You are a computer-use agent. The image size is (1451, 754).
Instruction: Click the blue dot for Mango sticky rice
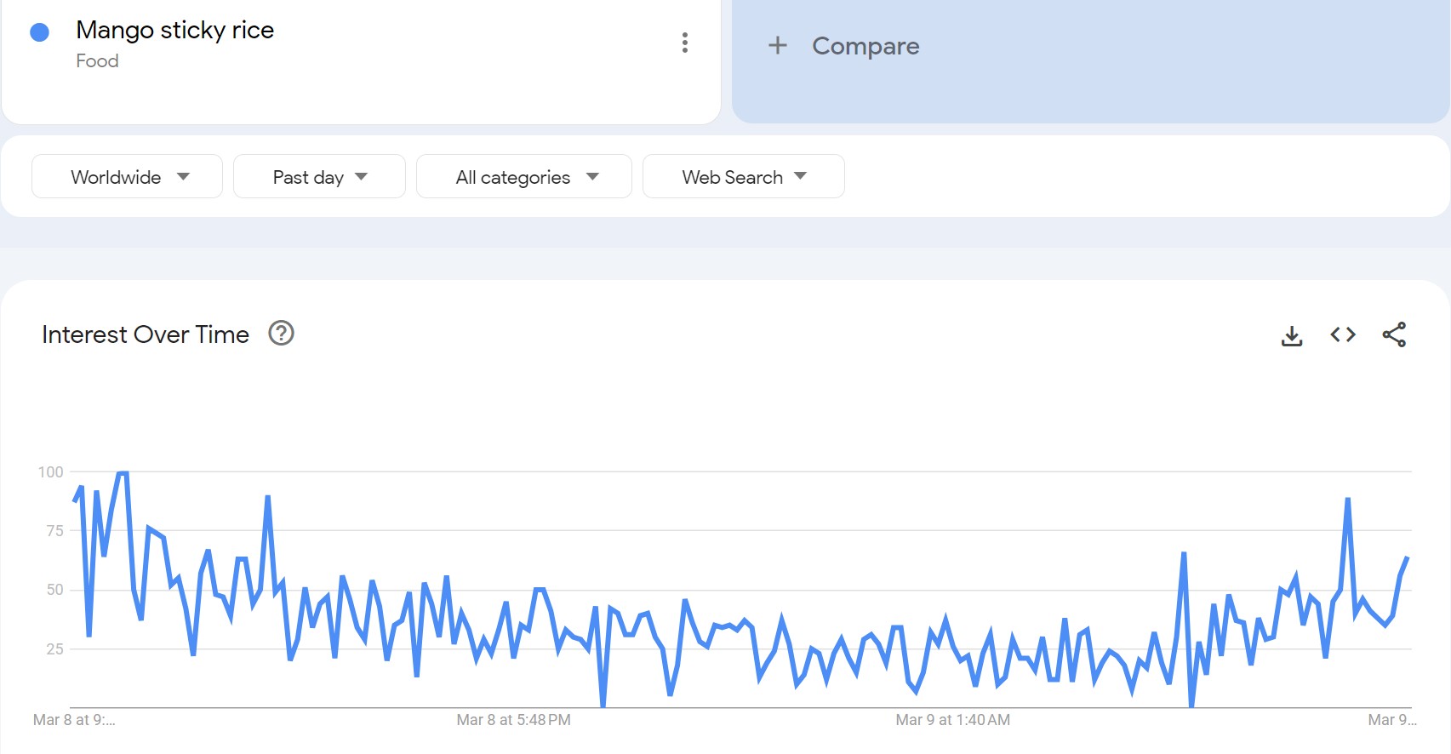pos(39,32)
